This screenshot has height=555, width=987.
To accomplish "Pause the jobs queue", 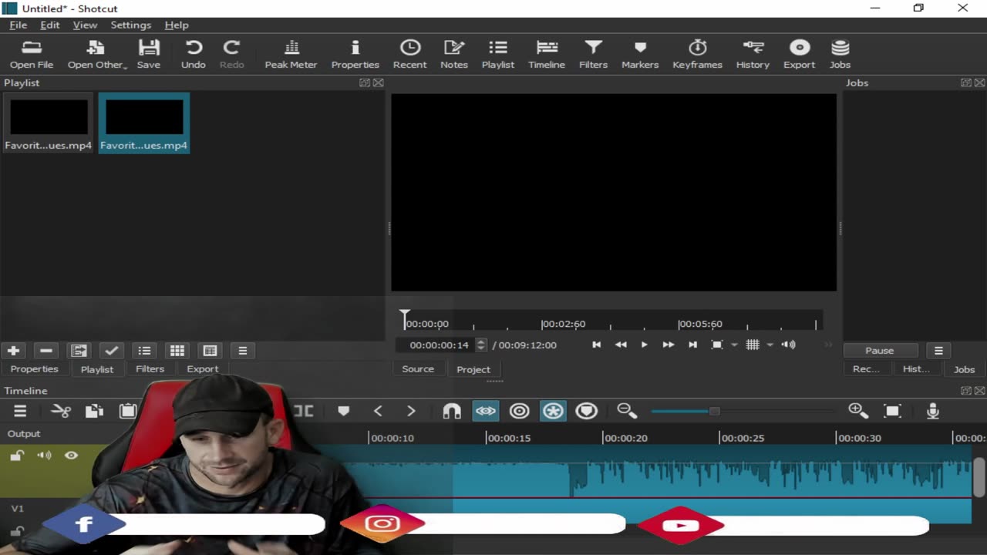I will coord(879,351).
